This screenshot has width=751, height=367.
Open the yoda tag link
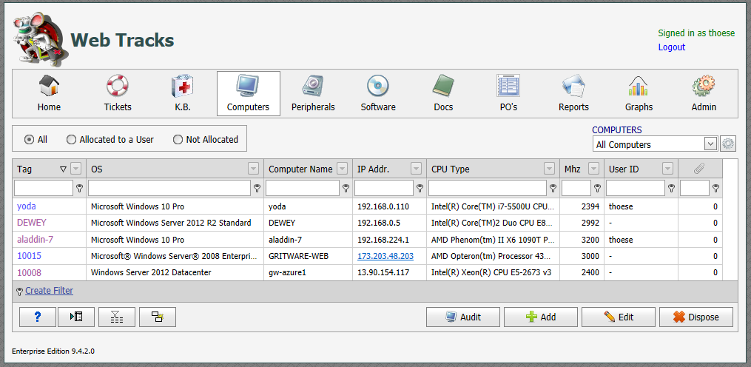click(x=27, y=206)
